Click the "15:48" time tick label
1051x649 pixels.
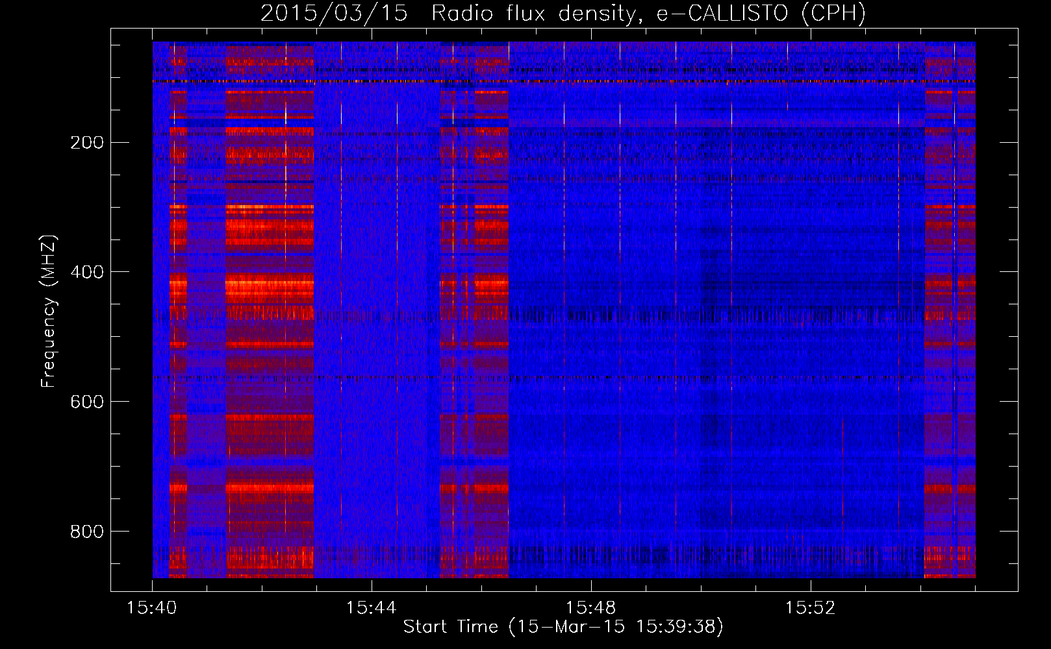point(591,608)
